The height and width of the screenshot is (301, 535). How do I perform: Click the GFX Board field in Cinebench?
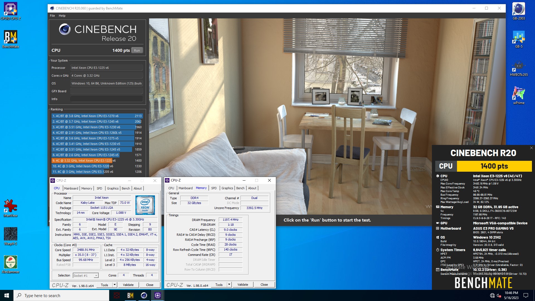106,91
